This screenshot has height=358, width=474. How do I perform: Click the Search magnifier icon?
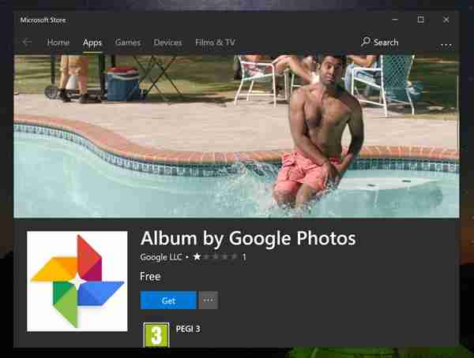[x=366, y=42]
